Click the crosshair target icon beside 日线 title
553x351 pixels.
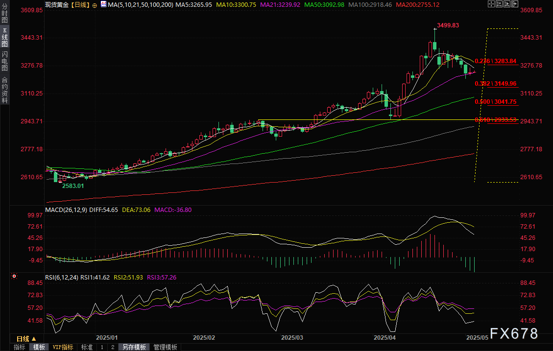tap(95, 4)
